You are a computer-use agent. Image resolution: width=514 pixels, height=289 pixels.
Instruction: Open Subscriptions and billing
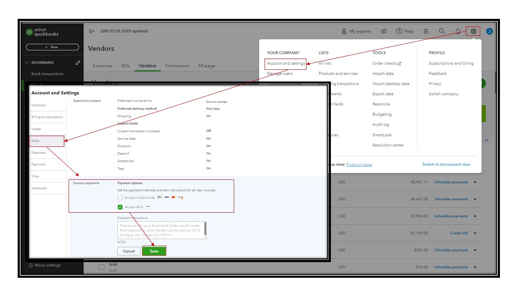click(x=451, y=63)
